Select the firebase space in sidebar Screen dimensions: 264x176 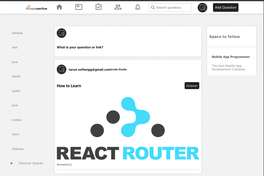click(x=18, y=149)
